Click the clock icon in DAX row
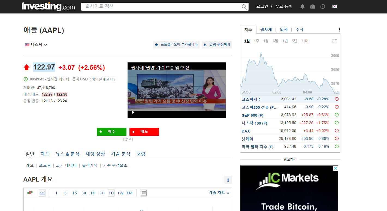This screenshot has width=387, height=211. tap(337, 131)
